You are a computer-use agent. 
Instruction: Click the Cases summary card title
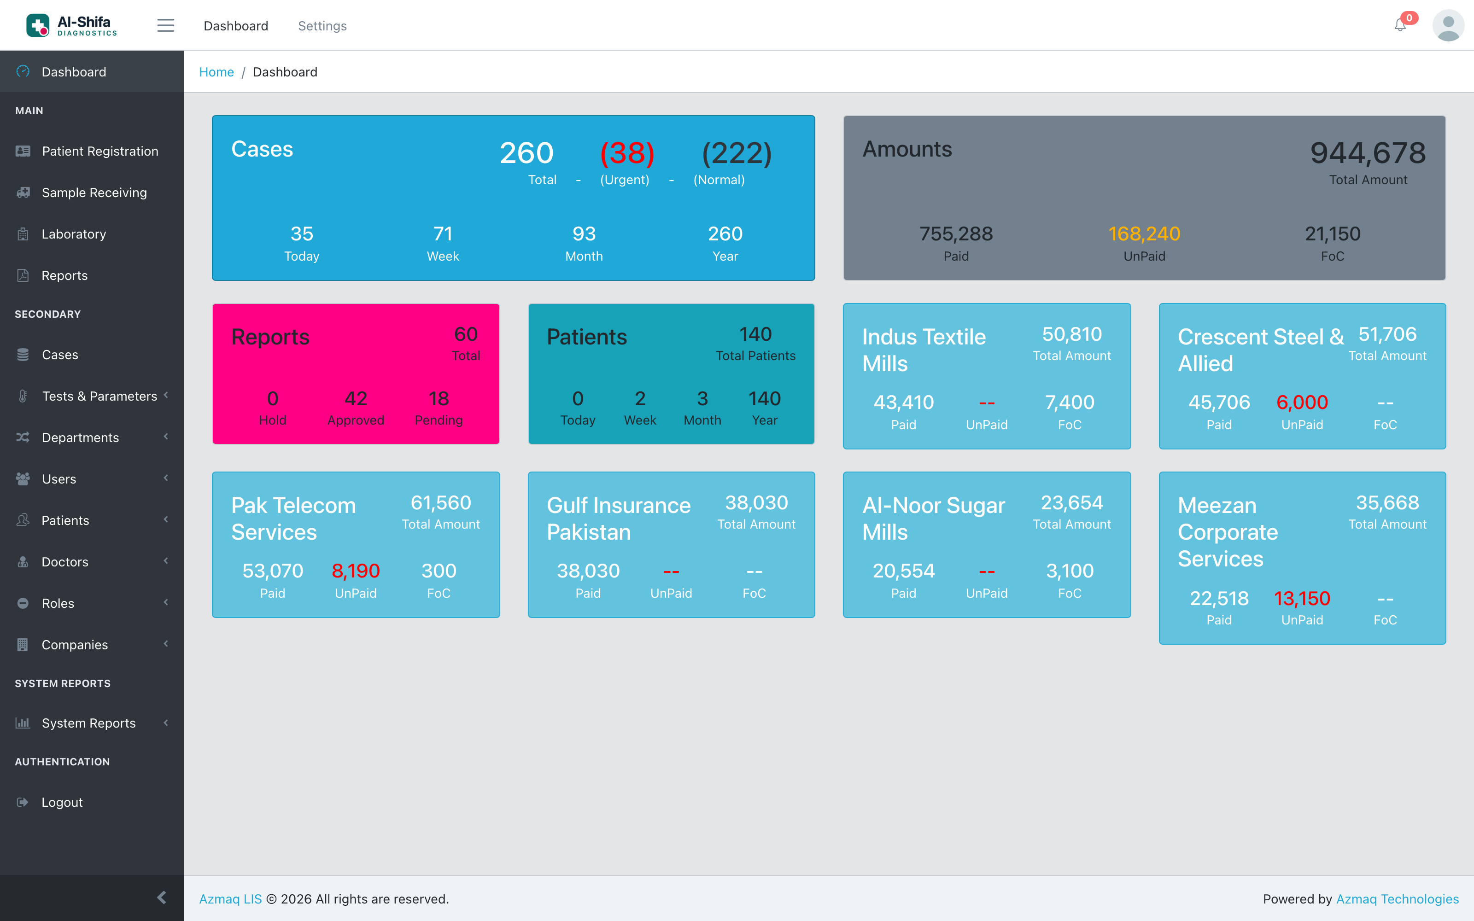tap(262, 149)
